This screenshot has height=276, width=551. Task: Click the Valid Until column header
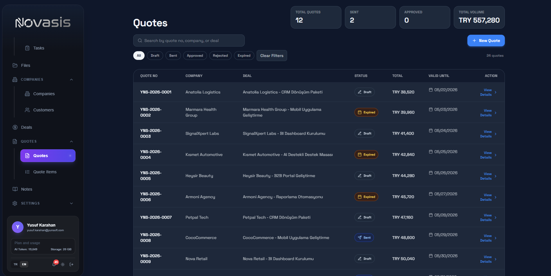coord(439,76)
